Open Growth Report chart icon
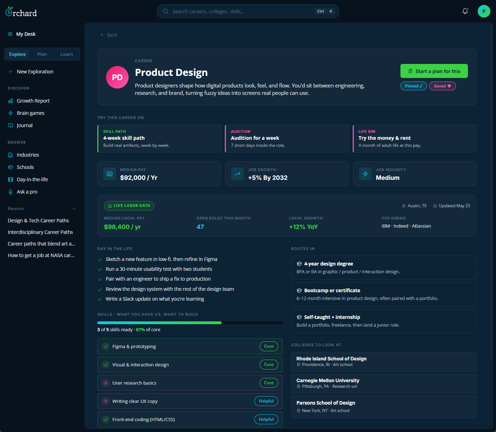This screenshot has height=432, width=496. point(11,101)
